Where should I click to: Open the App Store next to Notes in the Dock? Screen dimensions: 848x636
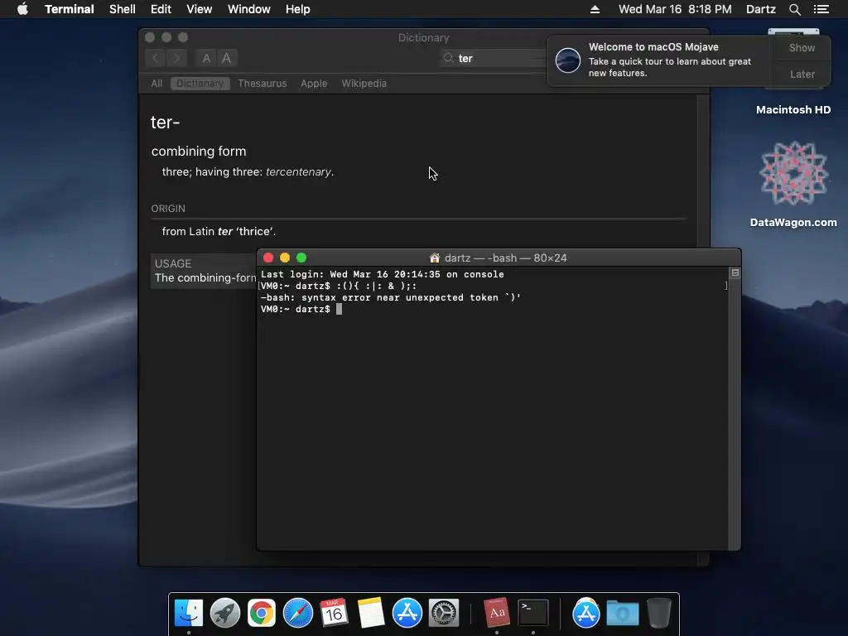coord(407,613)
